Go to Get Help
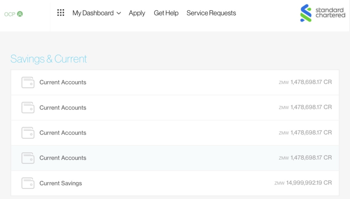The height and width of the screenshot is (199, 350). [x=166, y=13]
